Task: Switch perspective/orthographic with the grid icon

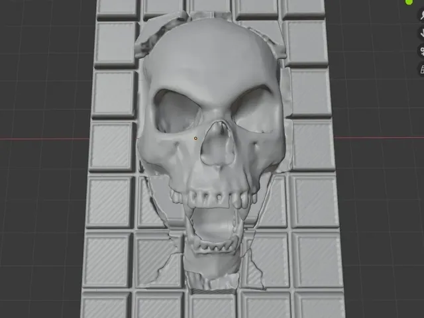Action: click(x=422, y=69)
